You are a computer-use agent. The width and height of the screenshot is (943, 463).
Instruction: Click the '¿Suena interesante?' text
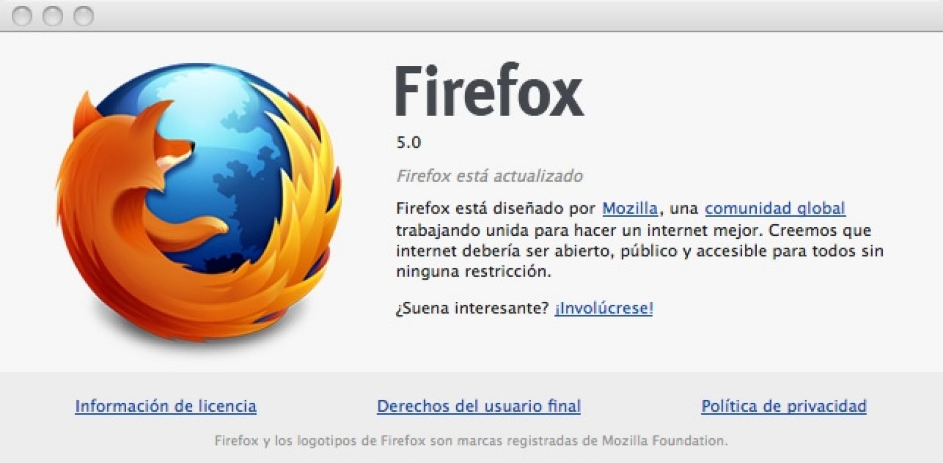(x=473, y=308)
